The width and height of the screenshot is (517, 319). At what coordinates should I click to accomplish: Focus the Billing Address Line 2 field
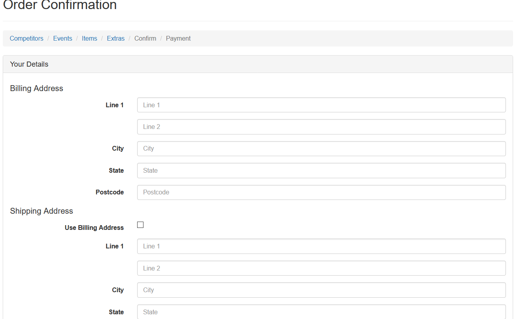tap(321, 127)
